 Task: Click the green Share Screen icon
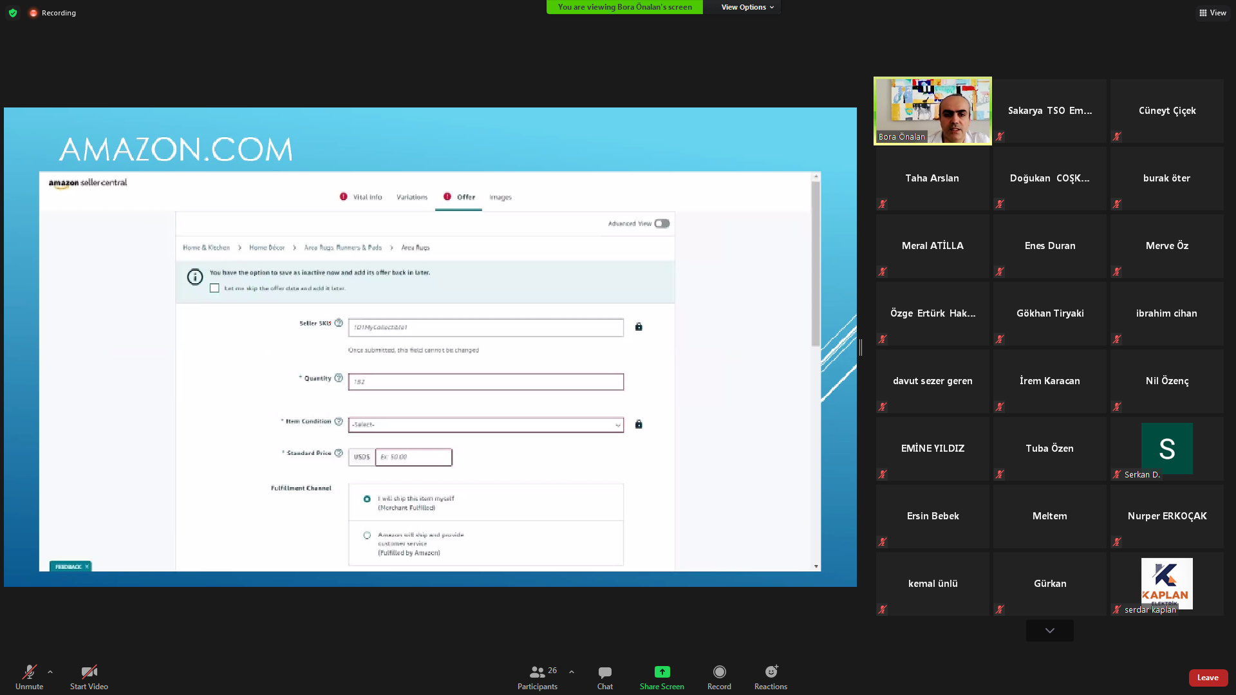point(662,672)
